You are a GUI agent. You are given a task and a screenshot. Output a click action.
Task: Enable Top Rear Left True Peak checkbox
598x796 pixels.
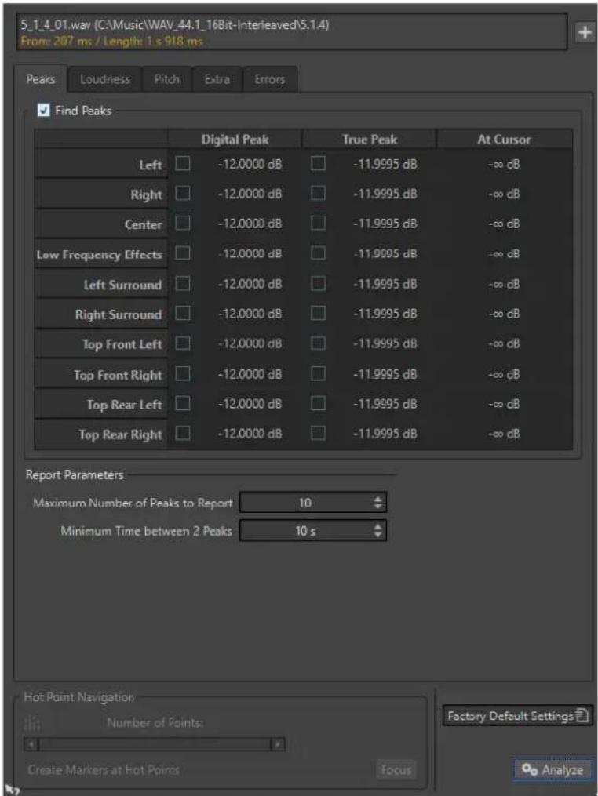pyautogui.click(x=318, y=404)
